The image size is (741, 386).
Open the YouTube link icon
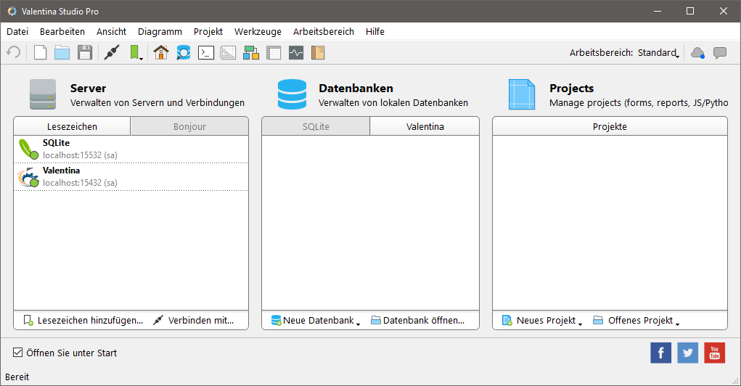pyautogui.click(x=715, y=353)
